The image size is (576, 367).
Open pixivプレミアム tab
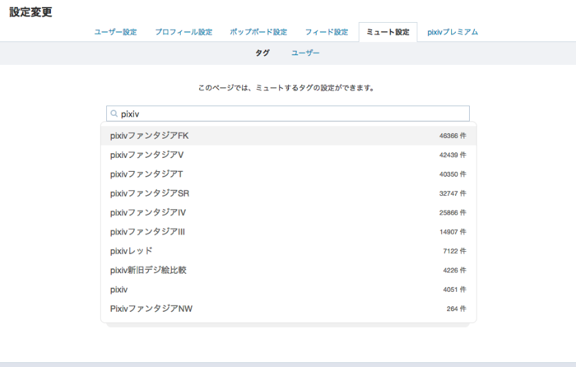click(453, 32)
